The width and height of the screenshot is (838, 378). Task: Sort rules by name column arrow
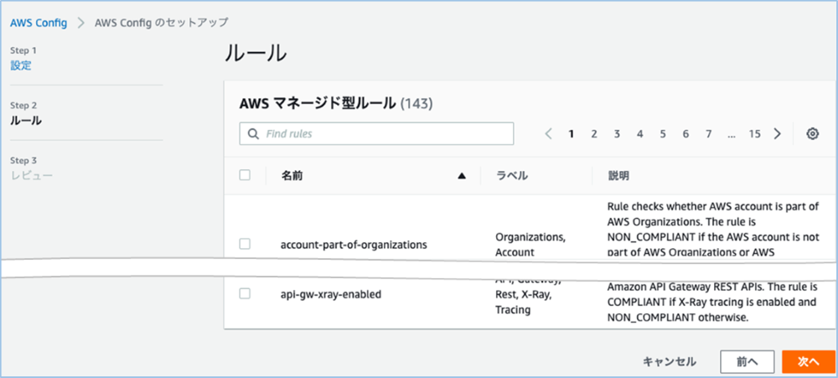pyautogui.click(x=461, y=176)
